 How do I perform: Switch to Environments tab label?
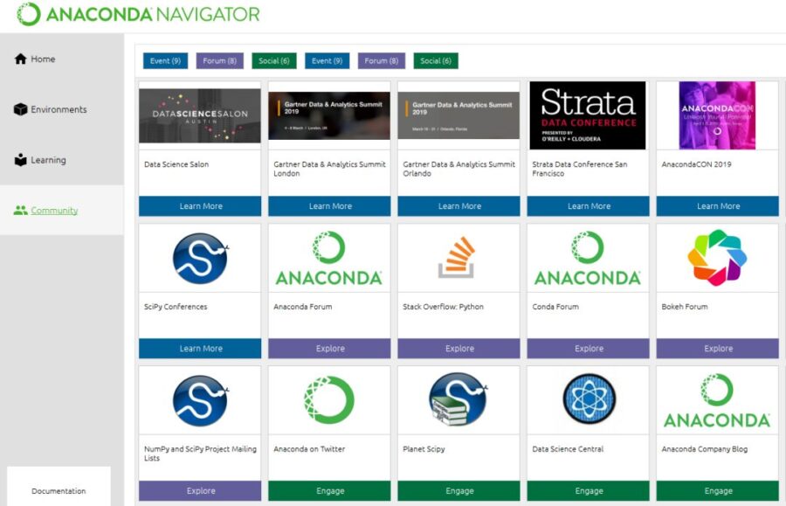pyautogui.click(x=59, y=109)
